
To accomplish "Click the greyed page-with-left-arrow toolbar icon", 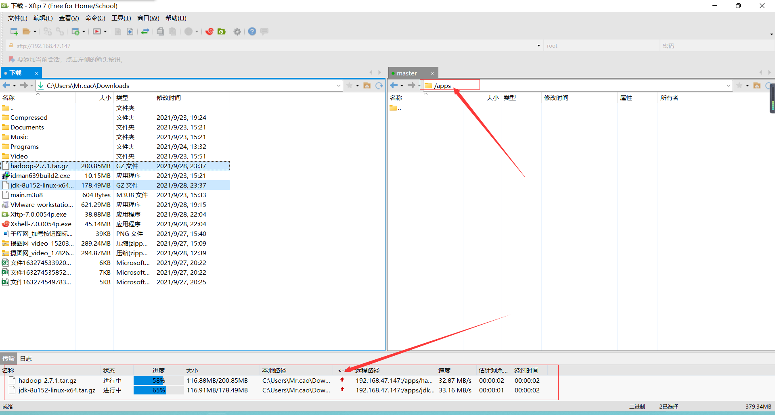I will coord(118,31).
